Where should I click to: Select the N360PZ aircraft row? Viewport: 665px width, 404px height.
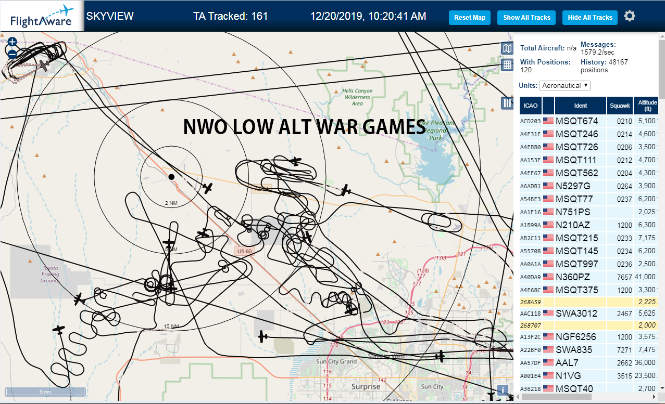pyautogui.click(x=589, y=277)
